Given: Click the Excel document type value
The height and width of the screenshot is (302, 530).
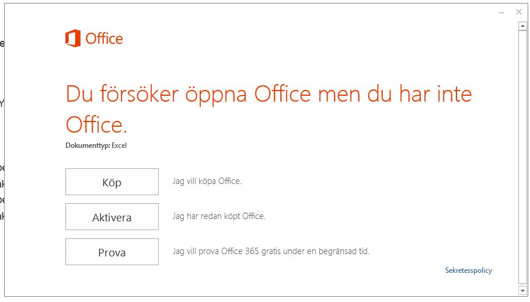Looking at the screenshot, I should [x=119, y=145].
